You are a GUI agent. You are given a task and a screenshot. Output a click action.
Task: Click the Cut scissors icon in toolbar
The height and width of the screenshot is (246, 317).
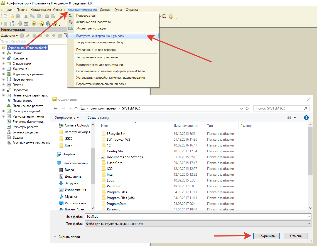(x=26, y=16)
